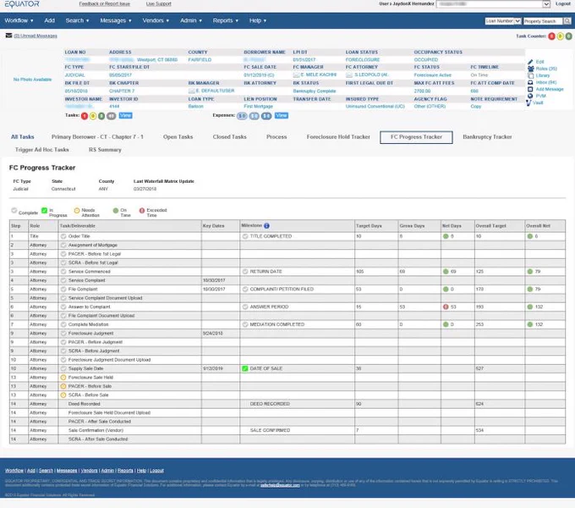Click yellow Tasks count circle
Image resolution: width=575 pixels, height=508 pixels.
click(x=93, y=116)
